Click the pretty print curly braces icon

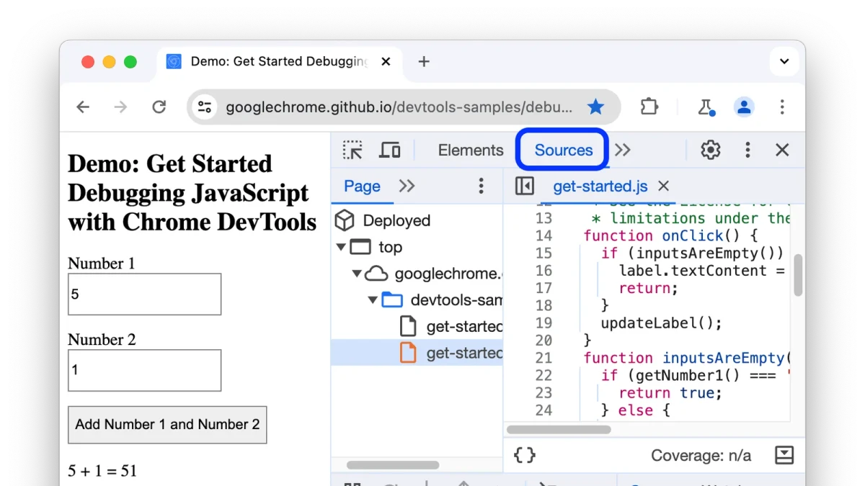click(x=525, y=455)
